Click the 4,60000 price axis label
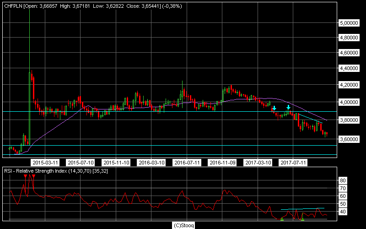The height and width of the screenshot is (229, 366). [x=349, y=53]
